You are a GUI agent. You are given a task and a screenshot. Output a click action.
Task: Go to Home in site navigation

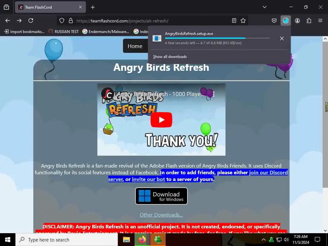coord(135,46)
